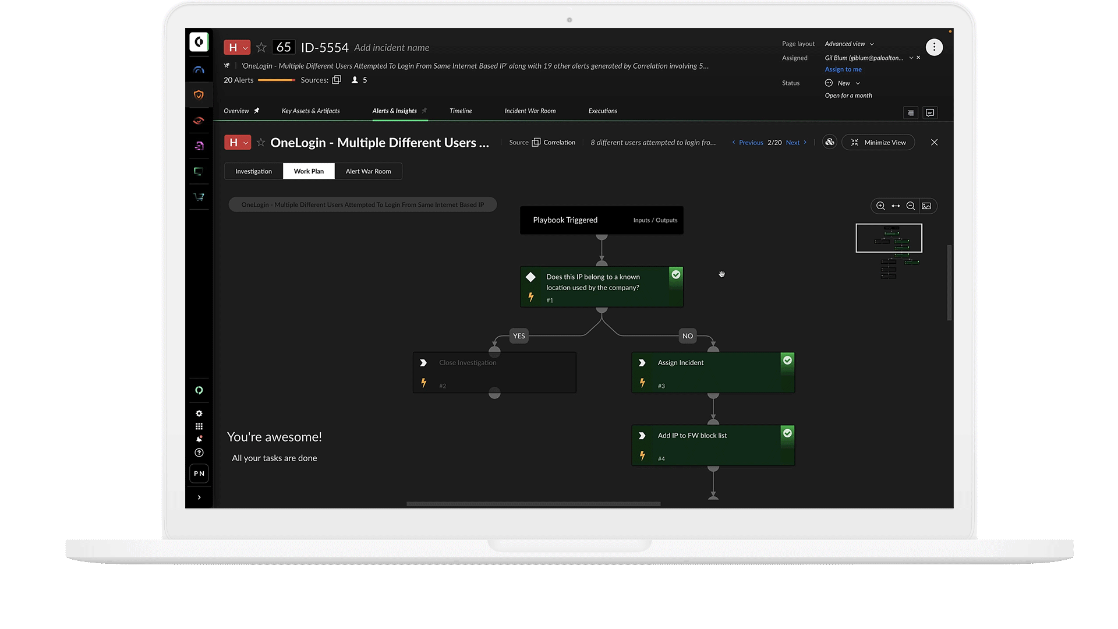
Task: Click the fit-to-width arrows icon
Action: tap(896, 206)
